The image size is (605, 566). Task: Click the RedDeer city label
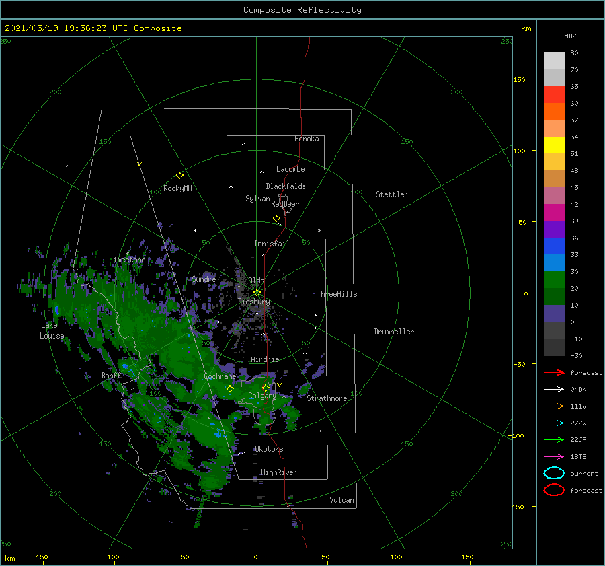[285, 204]
